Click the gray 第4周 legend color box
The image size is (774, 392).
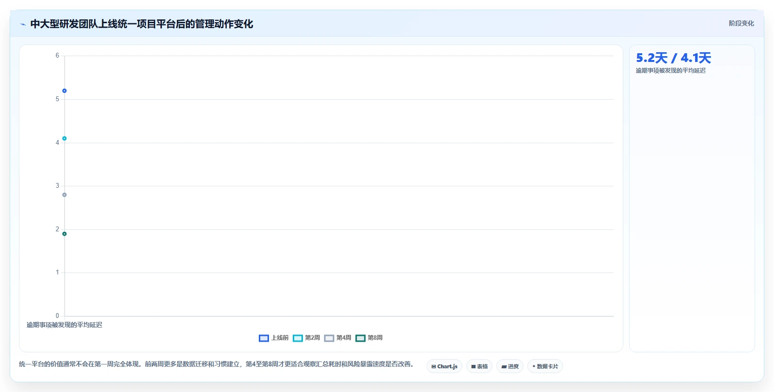329,338
